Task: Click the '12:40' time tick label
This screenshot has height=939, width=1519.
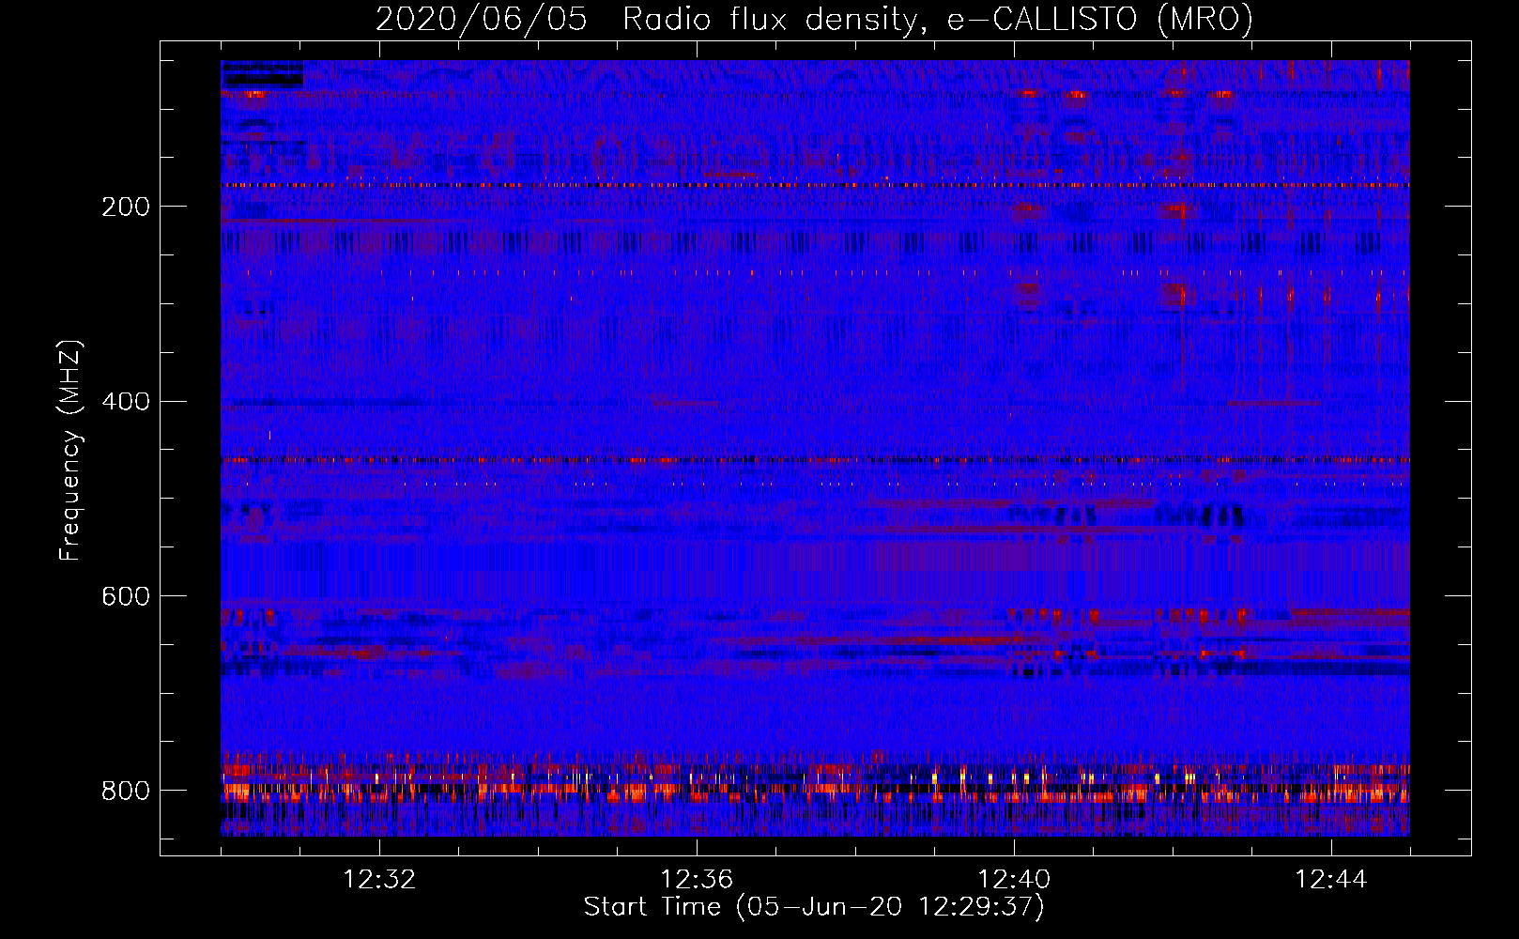Action: (1014, 880)
